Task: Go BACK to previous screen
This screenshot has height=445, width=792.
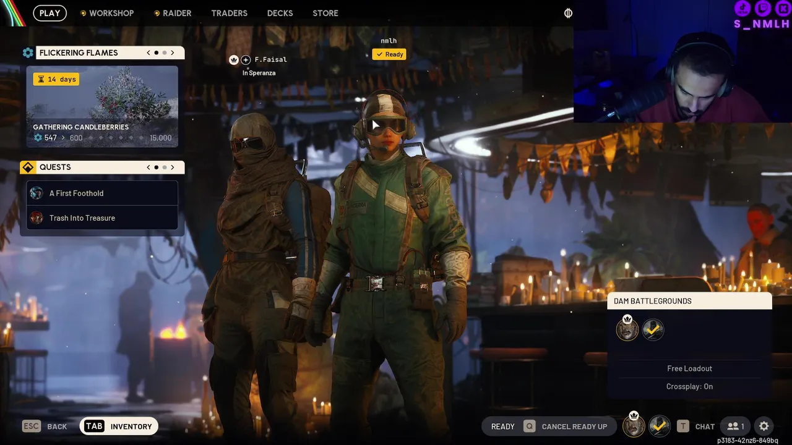Action: pos(57,426)
